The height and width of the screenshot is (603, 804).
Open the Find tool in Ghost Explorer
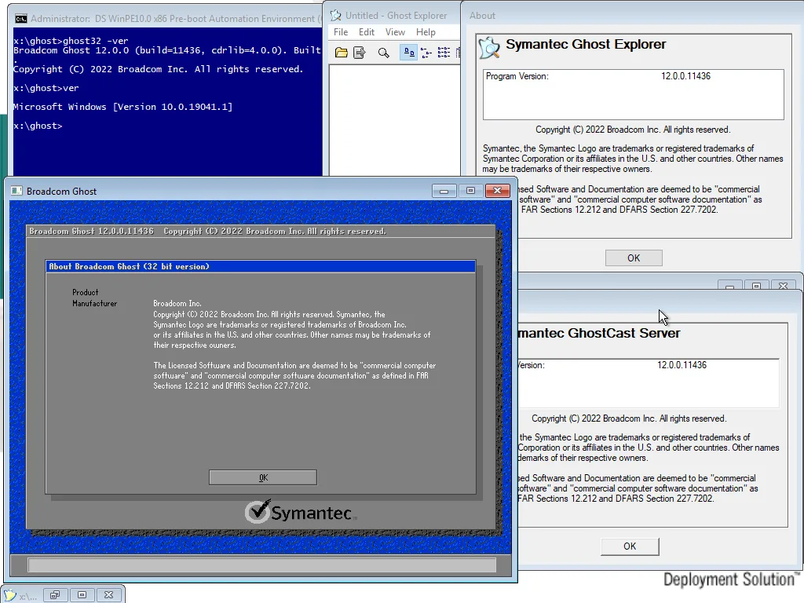(383, 52)
